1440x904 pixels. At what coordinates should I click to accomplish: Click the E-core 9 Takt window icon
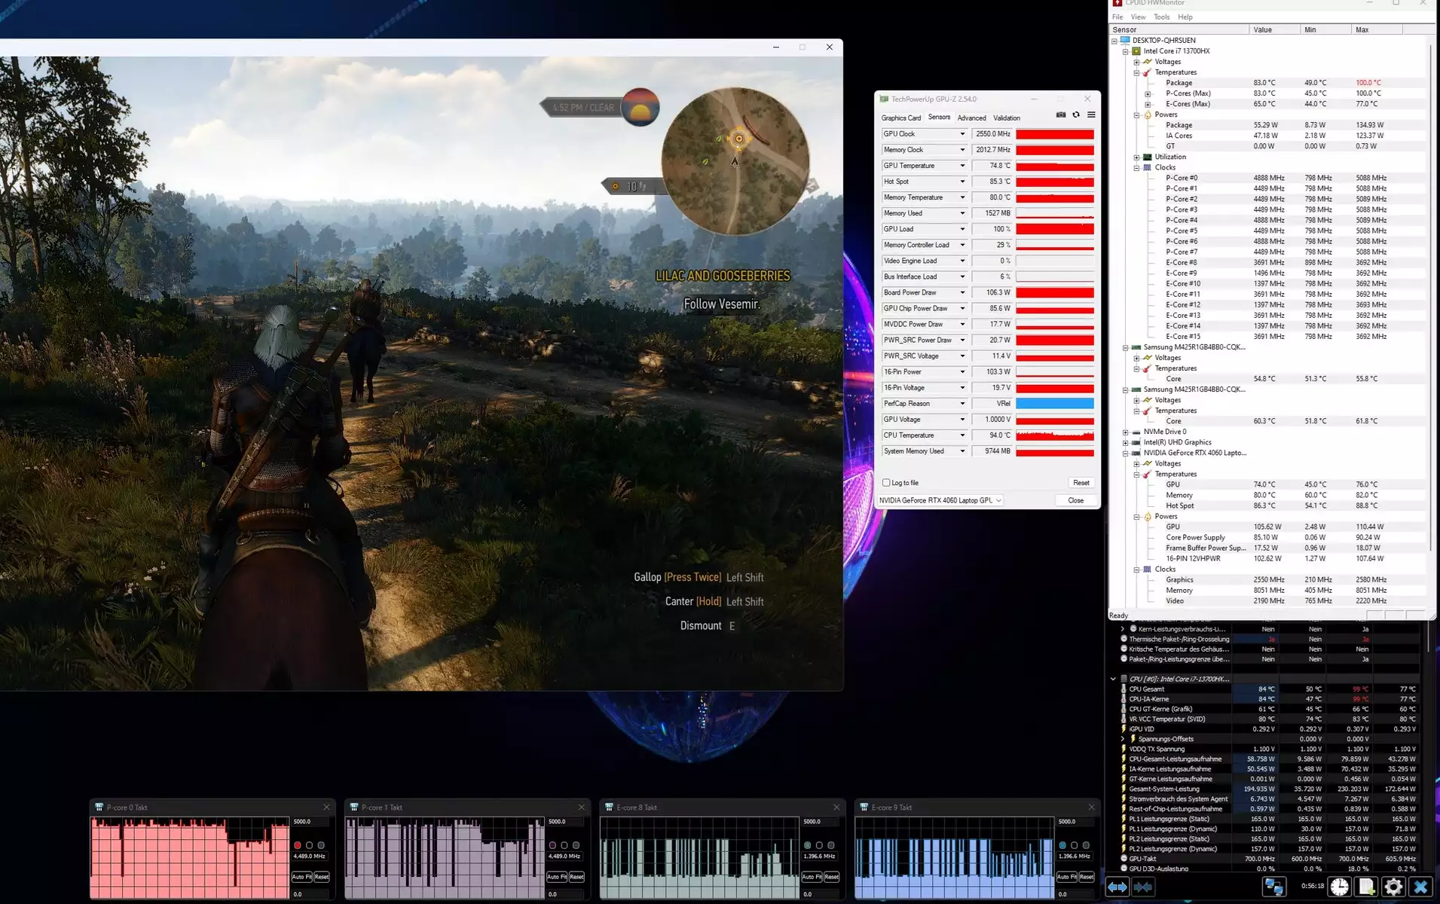click(864, 807)
